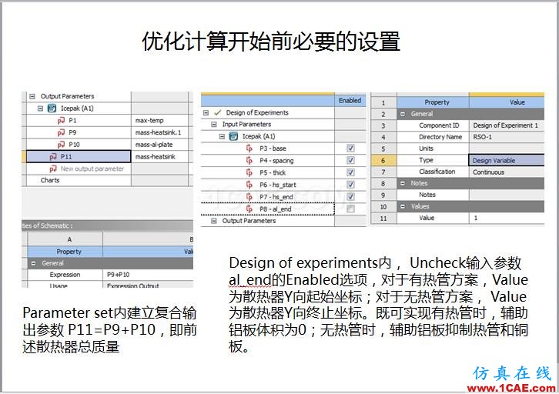Image resolution: width=559 pixels, height=394 pixels.
Task: Disable the P3 - base Enabled checkbox
Action: 350,149
